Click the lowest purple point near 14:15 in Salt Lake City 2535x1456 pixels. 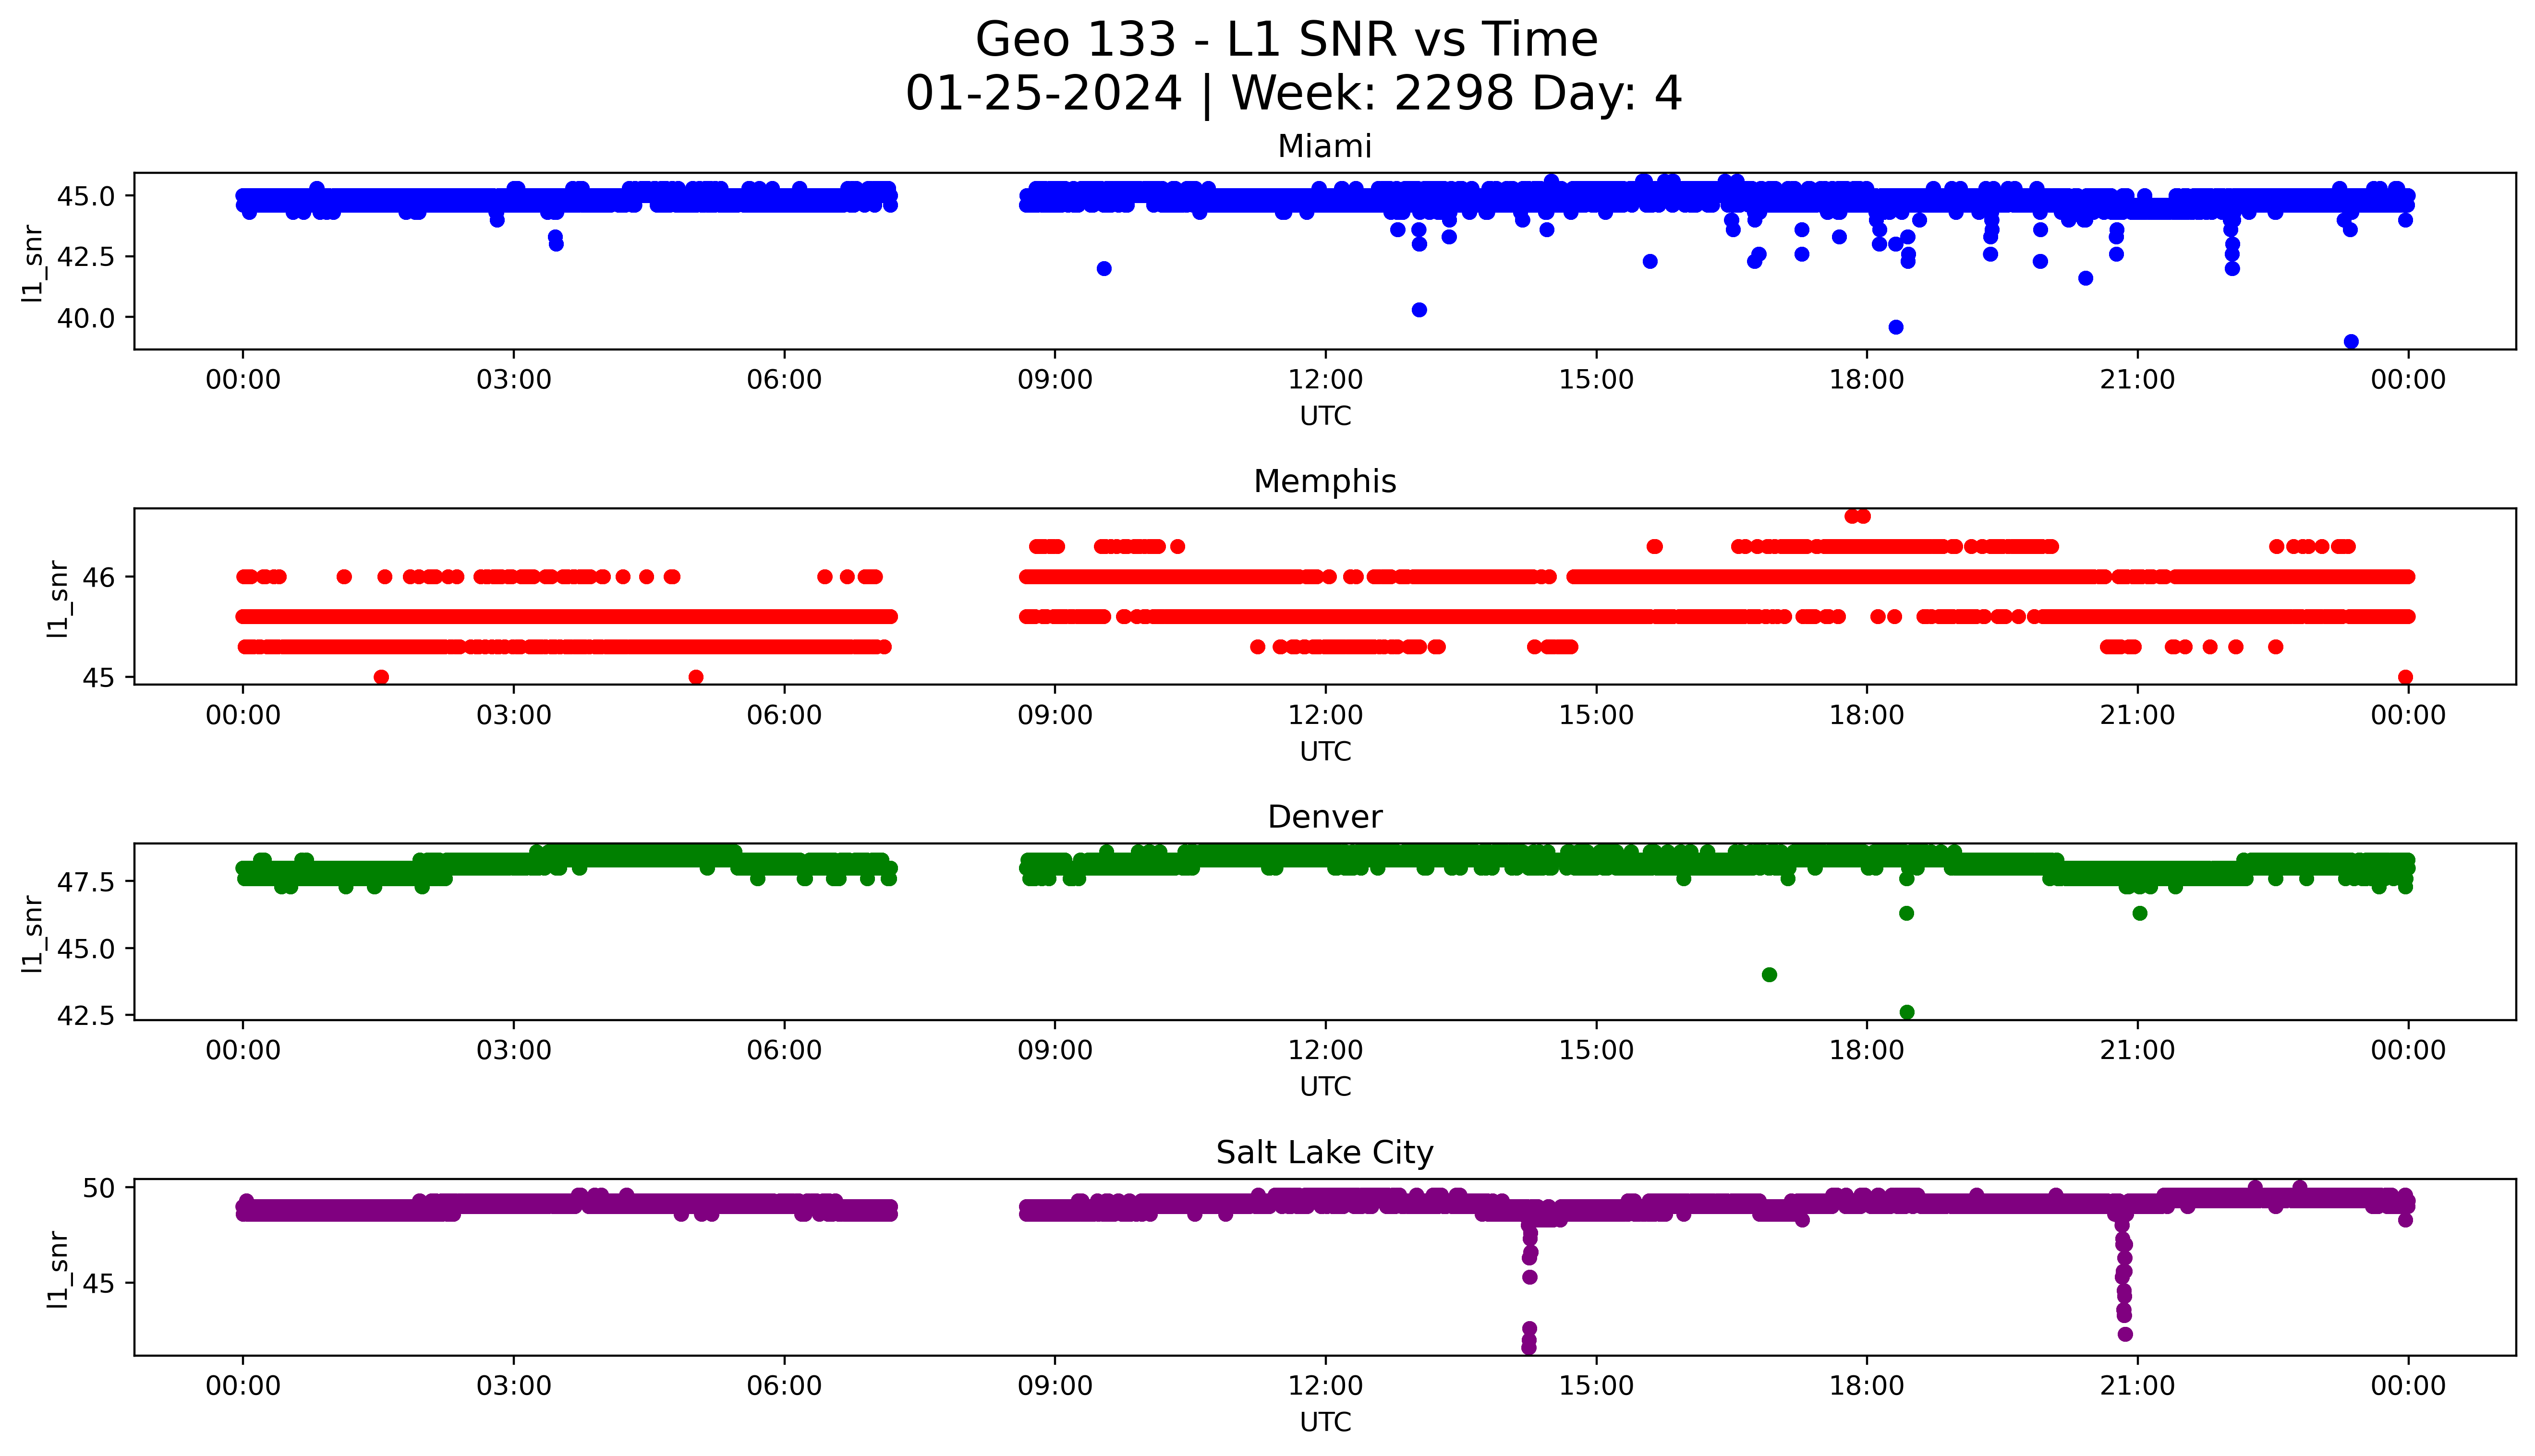click(x=1529, y=1347)
